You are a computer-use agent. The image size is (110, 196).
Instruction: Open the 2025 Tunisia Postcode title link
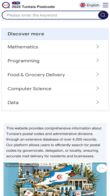33,7
